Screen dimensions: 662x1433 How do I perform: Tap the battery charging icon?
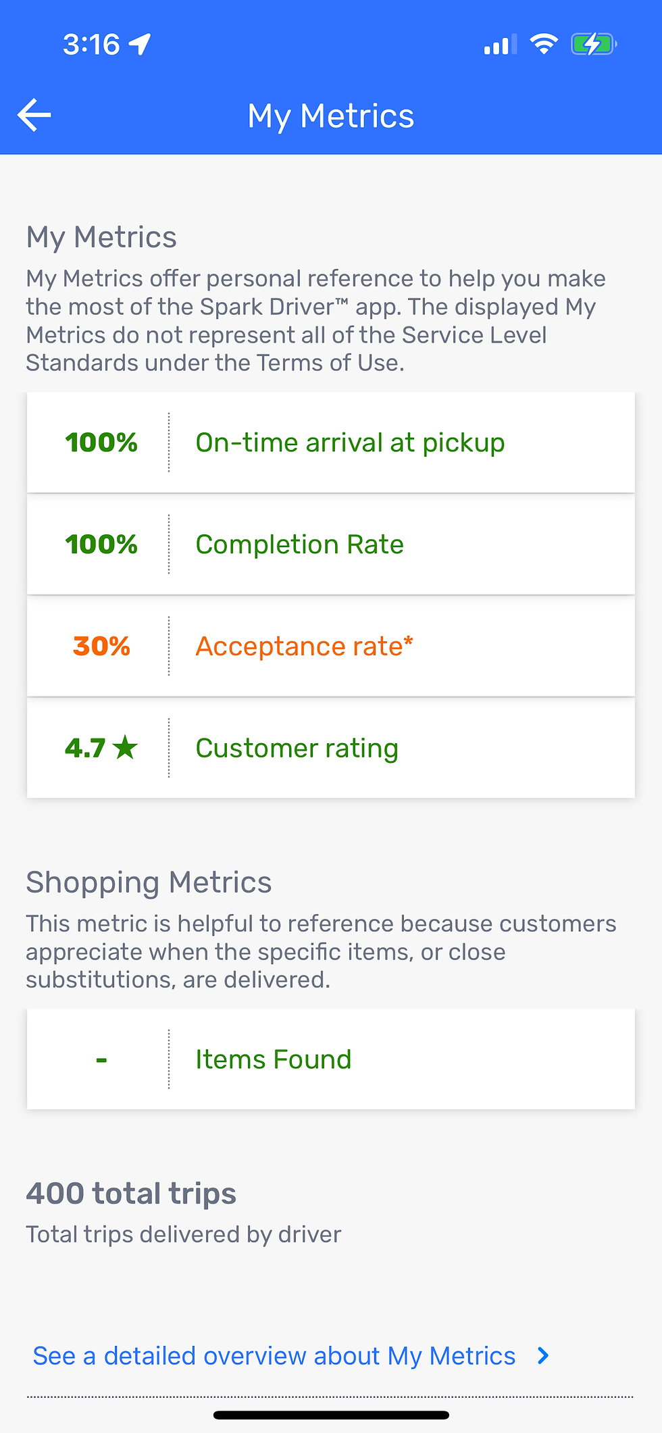point(592,45)
